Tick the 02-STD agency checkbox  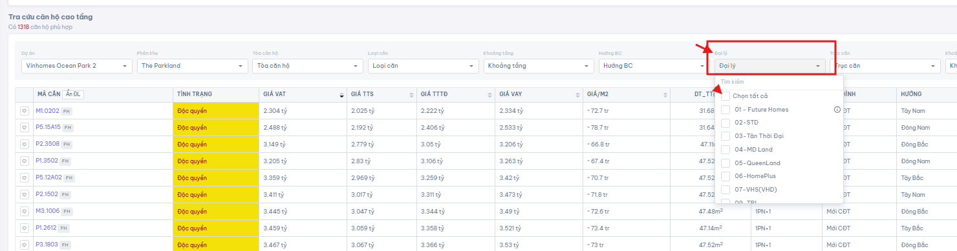tap(726, 123)
